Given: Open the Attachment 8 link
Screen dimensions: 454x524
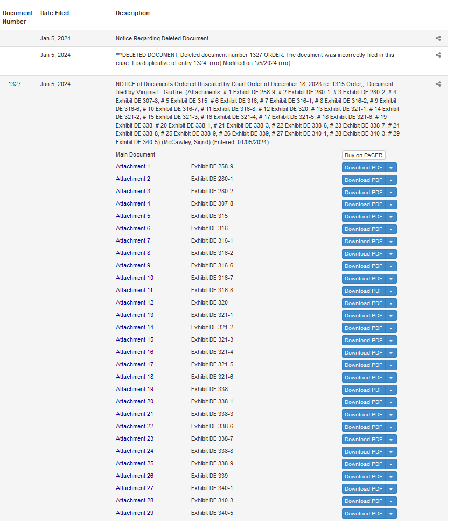Looking at the screenshot, I should (133, 253).
